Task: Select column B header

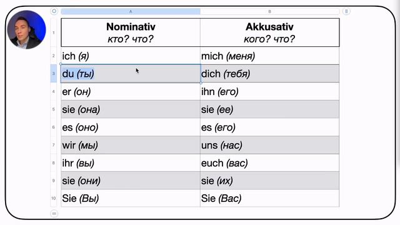Action: (269, 11)
